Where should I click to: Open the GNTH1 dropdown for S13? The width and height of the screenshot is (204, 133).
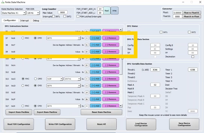coord(72,79)
